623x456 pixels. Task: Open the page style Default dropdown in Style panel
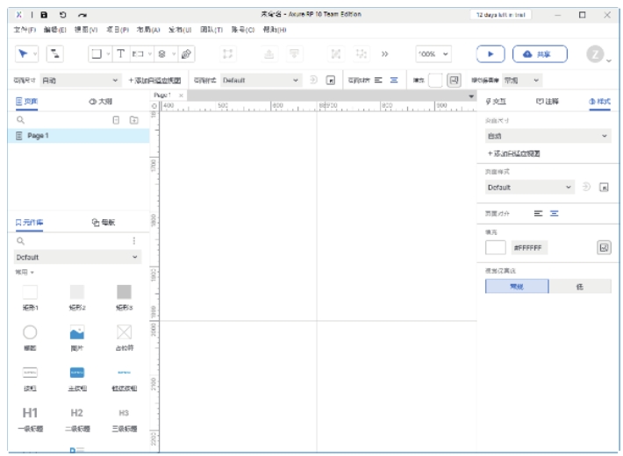coord(530,187)
